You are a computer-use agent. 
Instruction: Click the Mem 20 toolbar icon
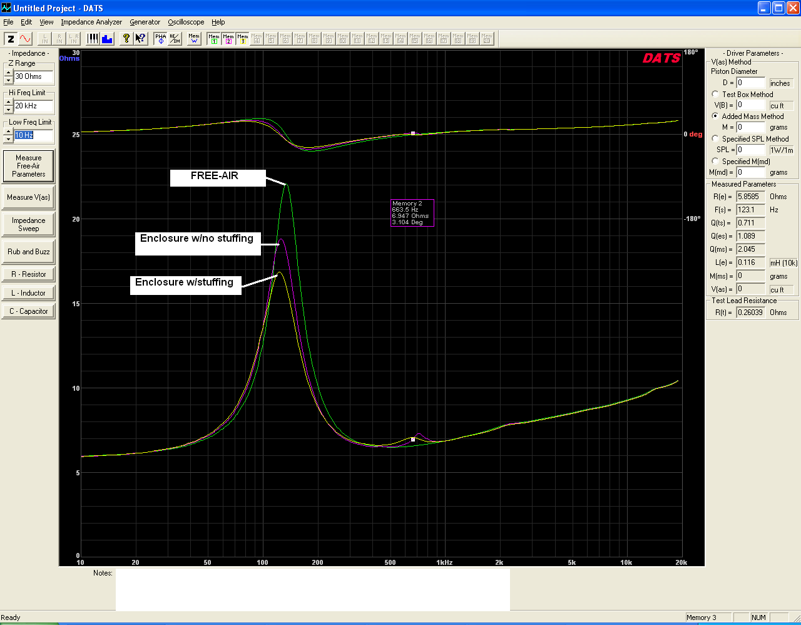coord(487,39)
